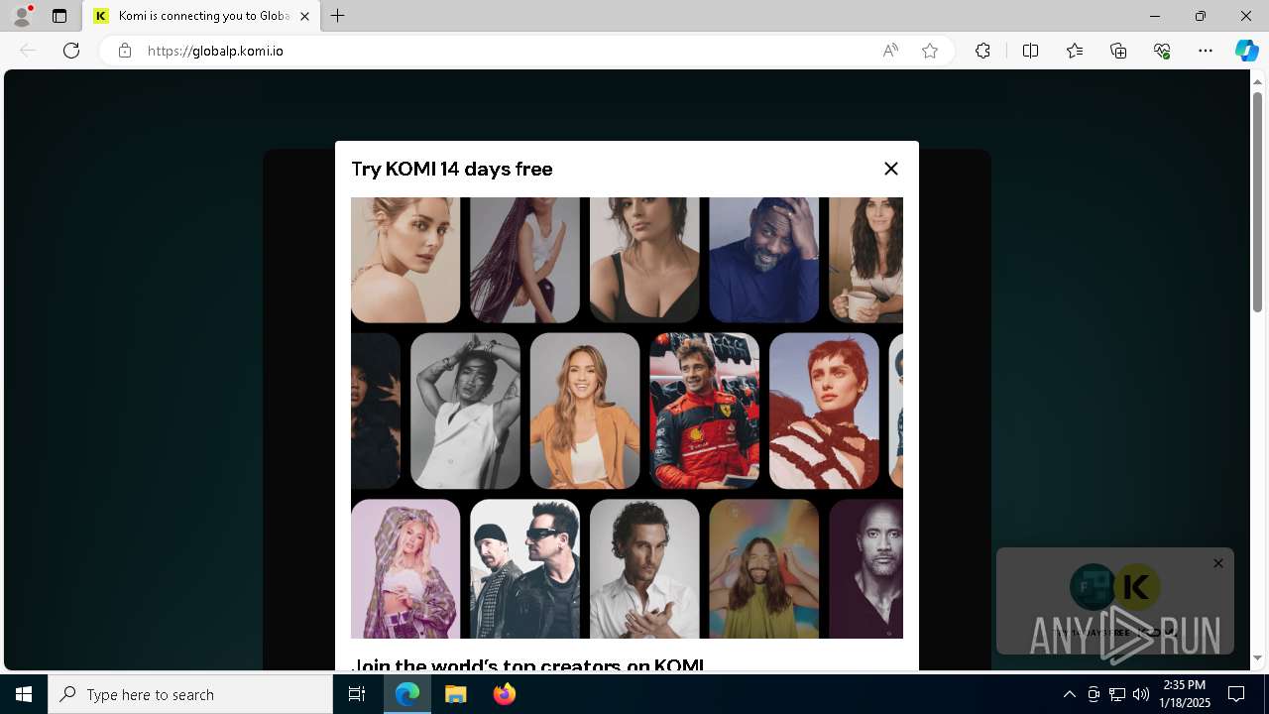Image resolution: width=1269 pixels, height=714 pixels.
Task: Add this page to favorites
Action: pyautogui.click(x=930, y=51)
